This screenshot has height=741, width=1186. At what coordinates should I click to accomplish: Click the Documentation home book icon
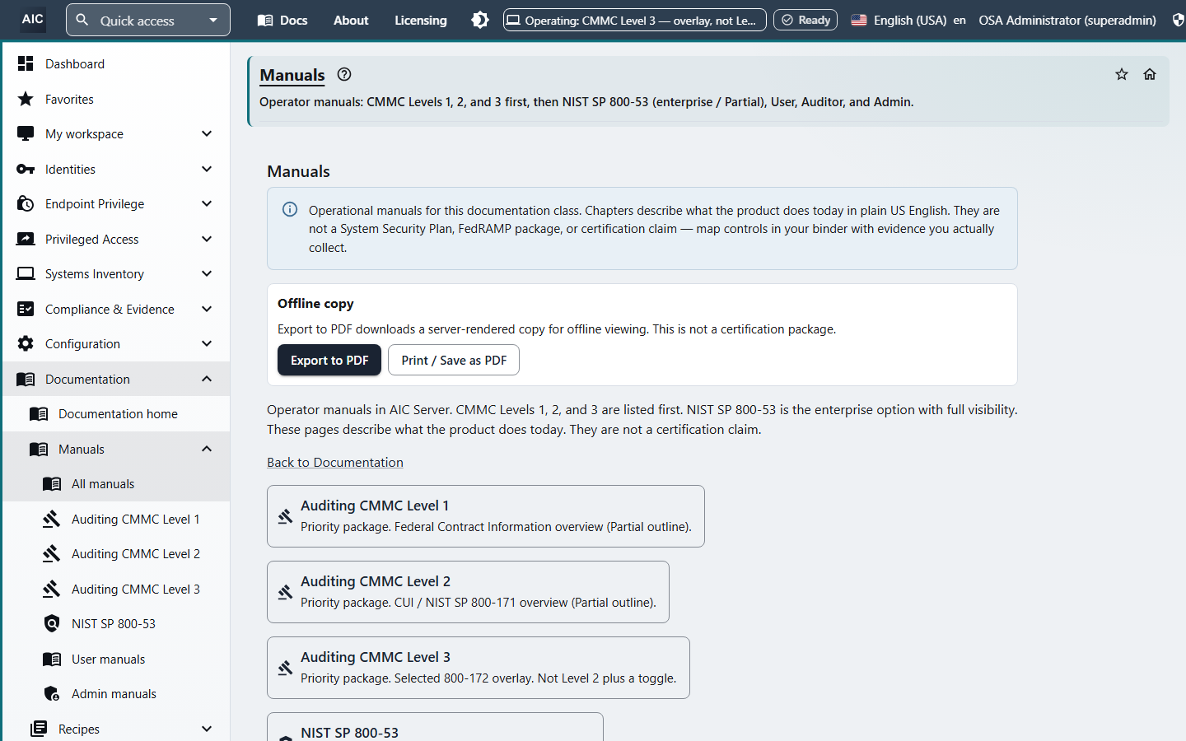39,414
